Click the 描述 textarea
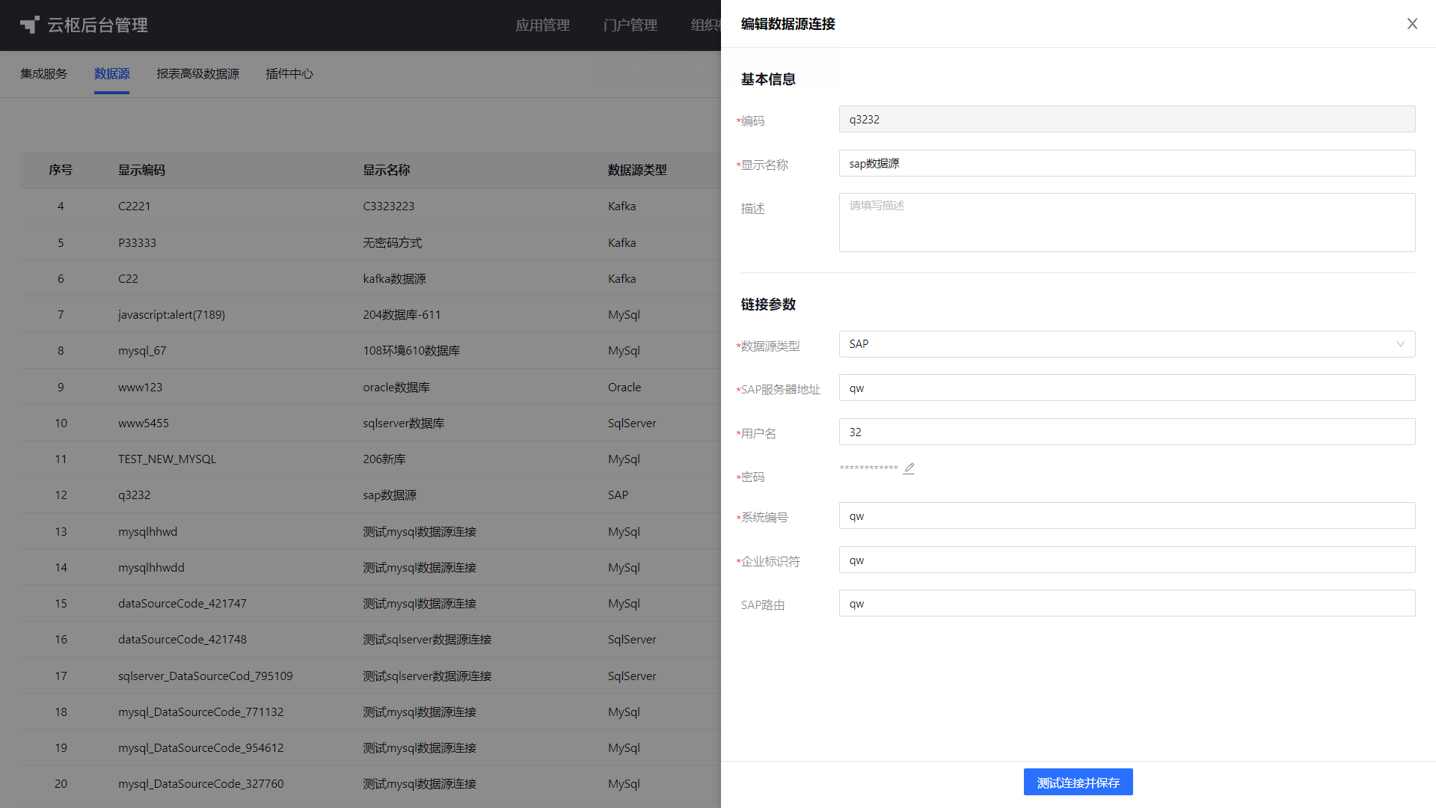The width and height of the screenshot is (1436, 808). click(x=1127, y=223)
